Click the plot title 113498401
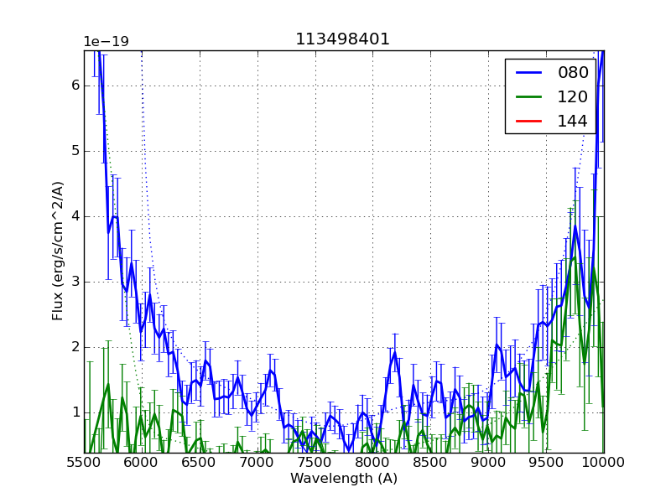Screen dimensions: 671x503 coord(342,39)
